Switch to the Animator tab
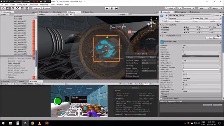 [43, 12]
